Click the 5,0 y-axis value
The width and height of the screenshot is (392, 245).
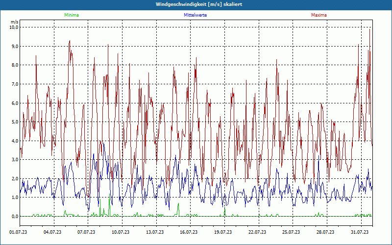click(15, 122)
